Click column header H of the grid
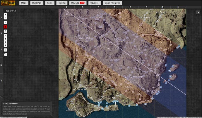 click(178, 7)
